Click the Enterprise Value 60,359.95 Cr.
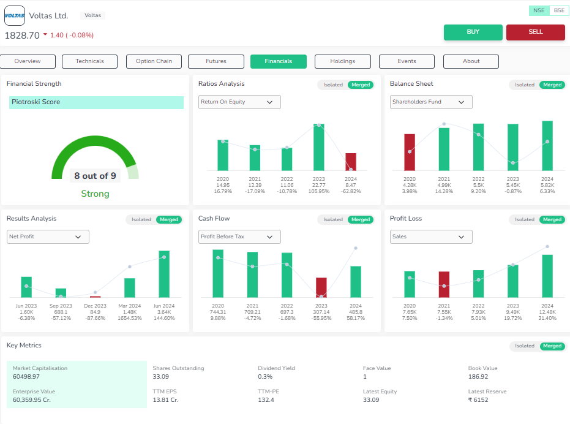Viewport: 570px width, 424px height. click(x=32, y=400)
